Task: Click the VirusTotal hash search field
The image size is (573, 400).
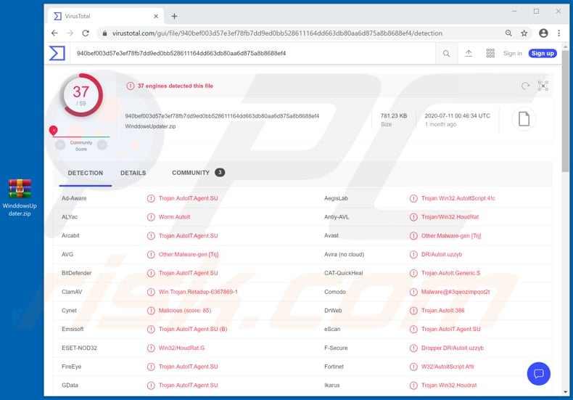Action: coord(252,54)
